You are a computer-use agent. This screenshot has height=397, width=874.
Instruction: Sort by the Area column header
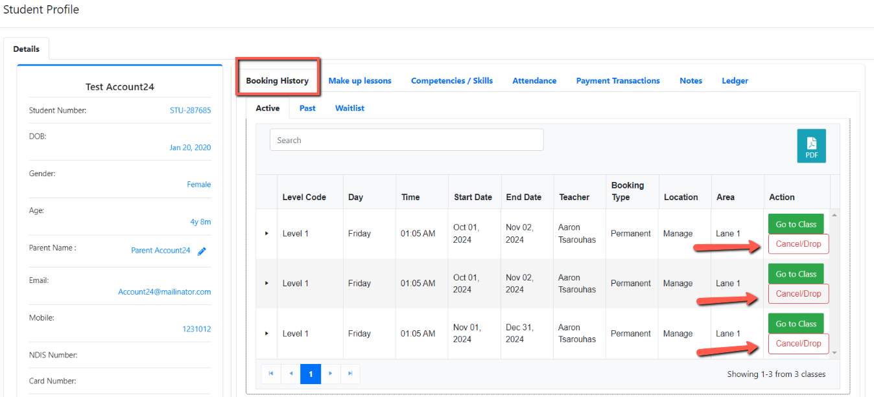(x=727, y=197)
